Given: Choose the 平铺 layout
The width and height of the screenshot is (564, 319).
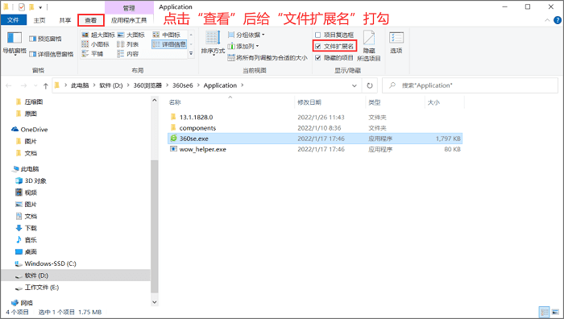Looking at the screenshot, I should coord(93,54).
